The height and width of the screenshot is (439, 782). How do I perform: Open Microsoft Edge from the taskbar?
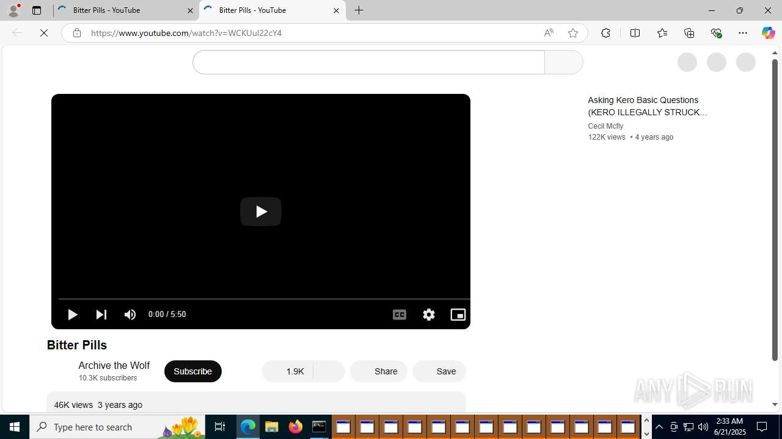click(x=248, y=427)
